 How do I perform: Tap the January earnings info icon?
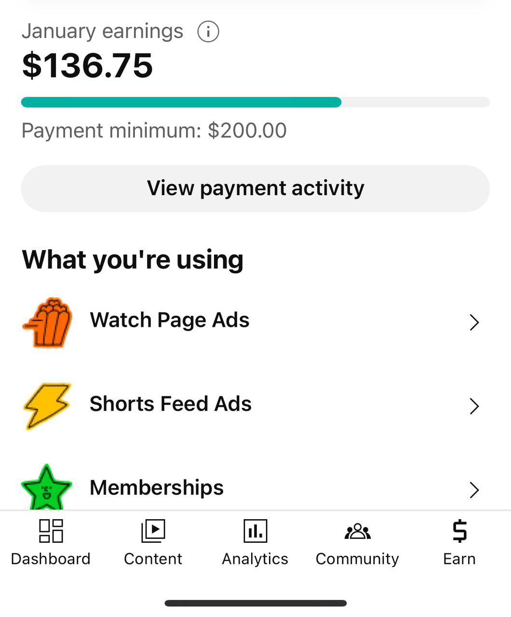pyautogui.click(x=208, y=32)
